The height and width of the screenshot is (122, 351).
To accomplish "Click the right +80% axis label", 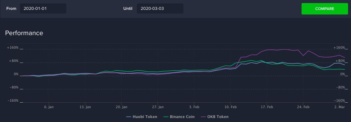I will tap(340, 61).
